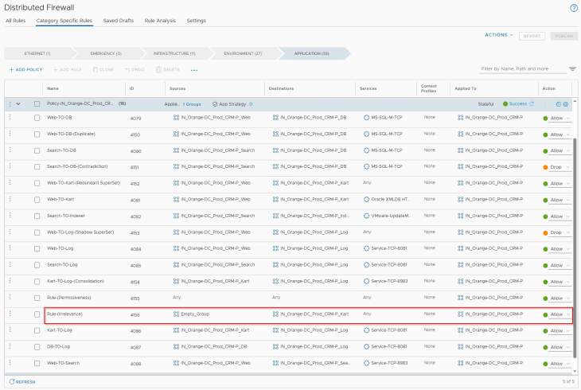Image resolution: width=581 pixels, height=390 pixels.
Task: Tick the policy header row checkbox
Action: [x=37, y=104]
